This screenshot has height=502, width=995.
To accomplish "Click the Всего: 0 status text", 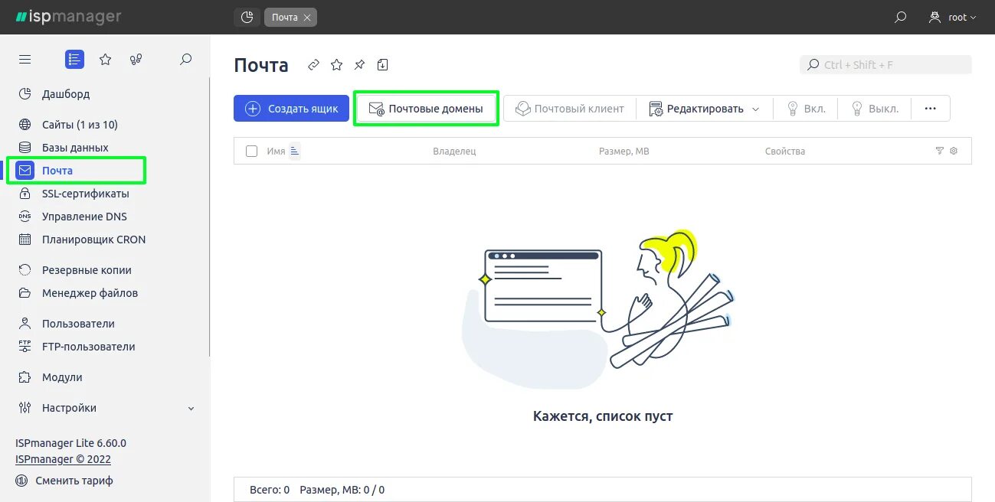I will pyautogui.click(x=270, y=490).
